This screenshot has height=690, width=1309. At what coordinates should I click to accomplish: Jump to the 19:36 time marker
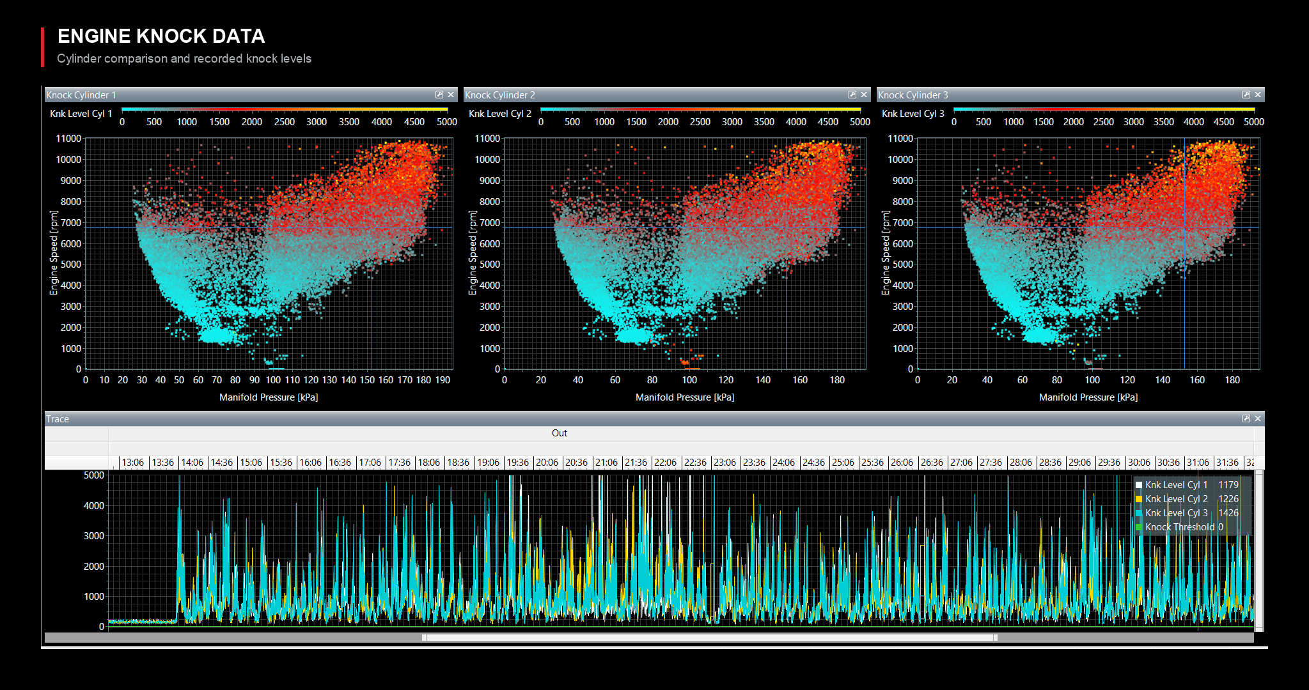click(x=518, y=463)
